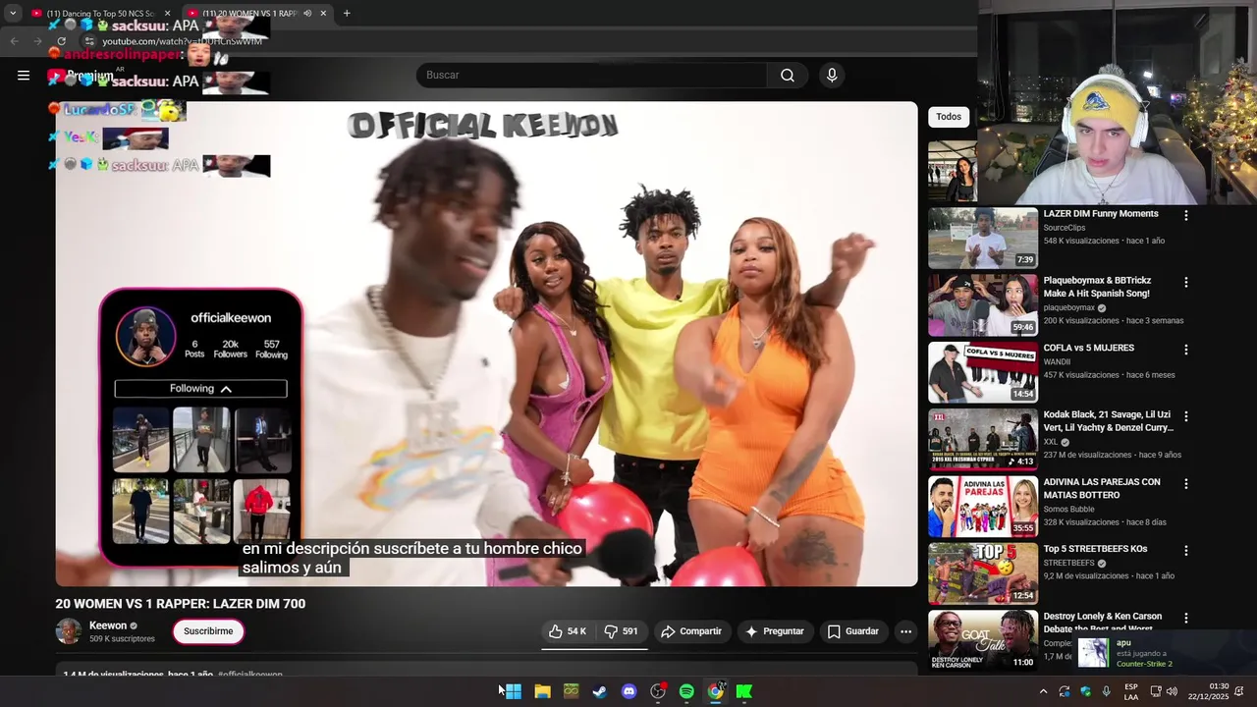
Task: Click the Somos Bubble channel name
Action: pos(1070,509)
